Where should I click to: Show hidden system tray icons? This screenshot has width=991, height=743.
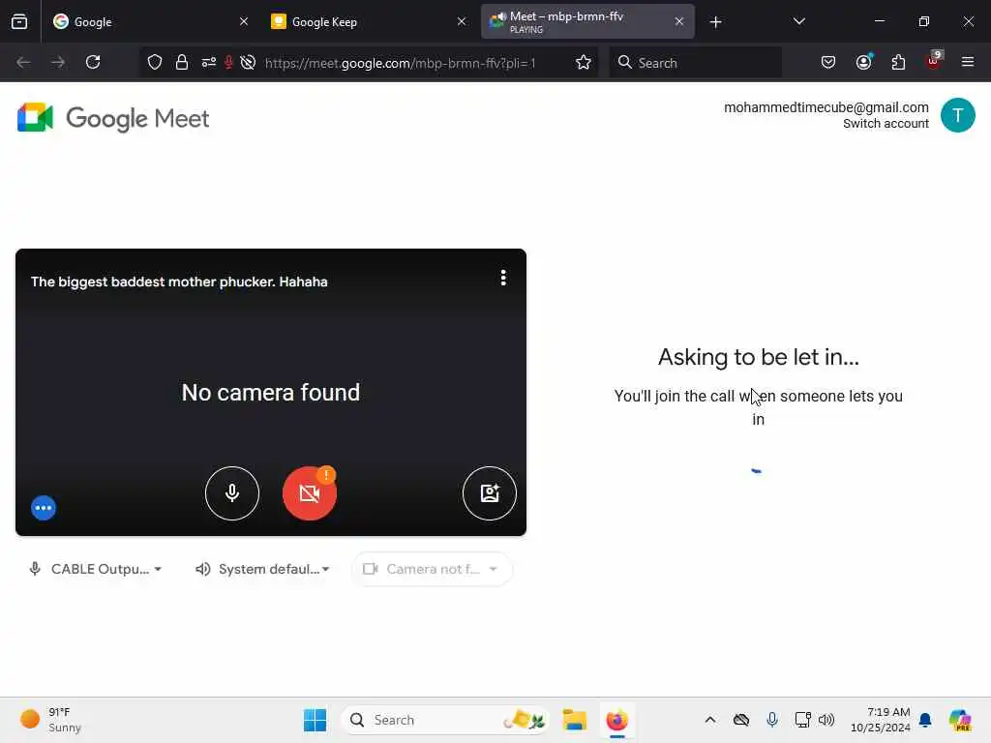pos(710,720)
